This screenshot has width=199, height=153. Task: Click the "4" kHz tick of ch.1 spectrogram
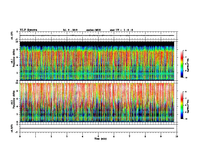17,65
